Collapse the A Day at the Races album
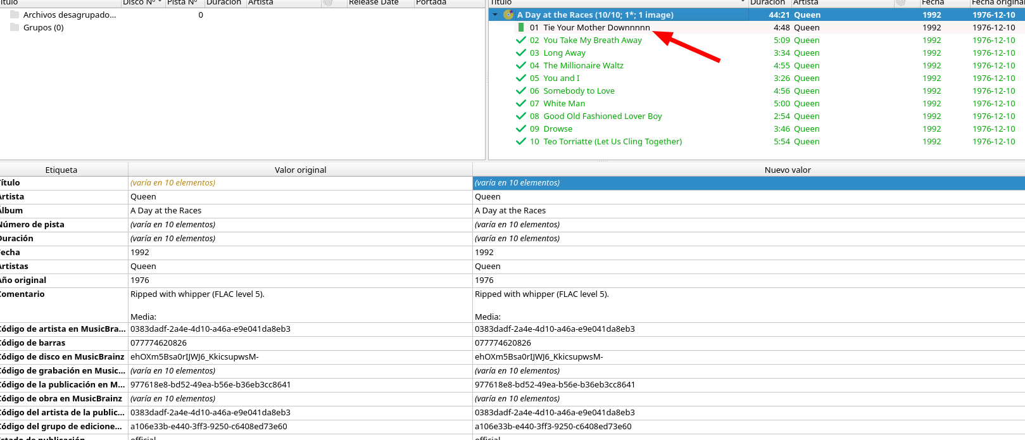 click(x=495, y=15)
